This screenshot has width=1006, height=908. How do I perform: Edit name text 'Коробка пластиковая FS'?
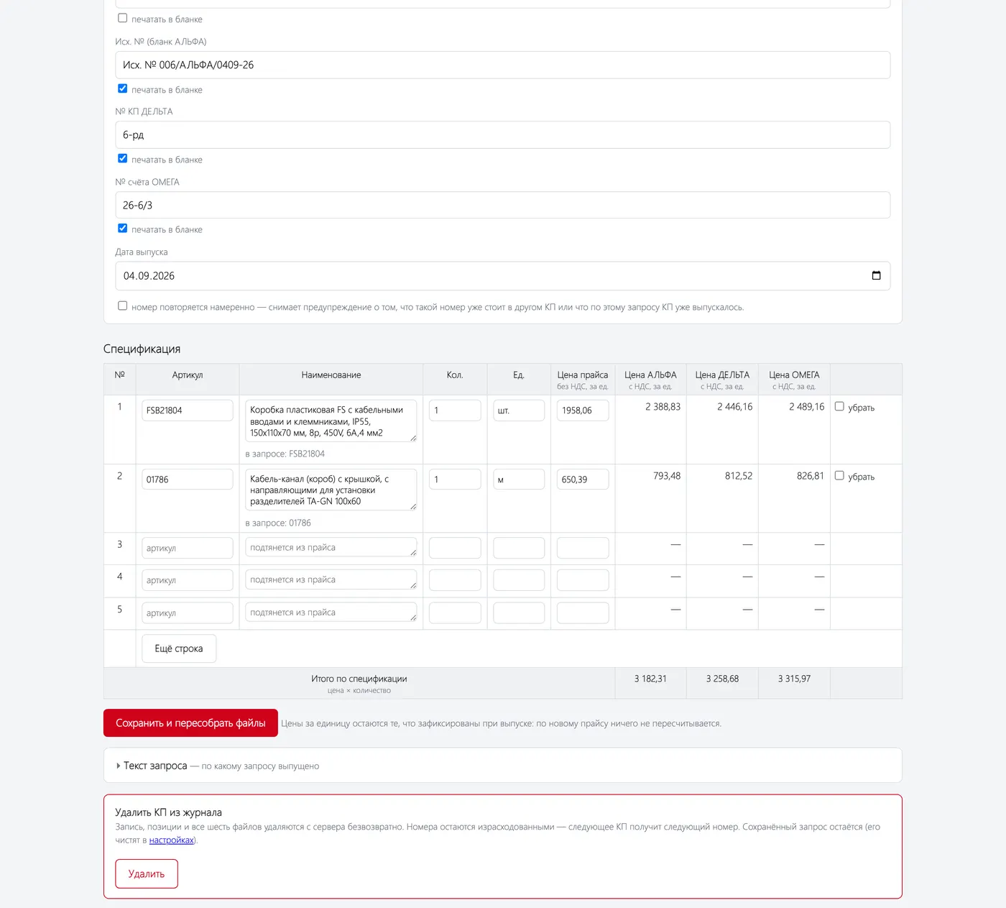tap(331, 421)
